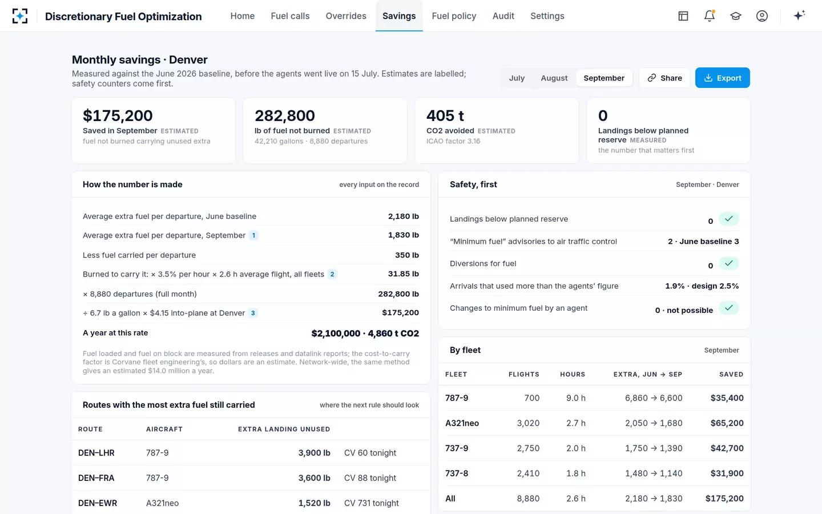
Task: Click the SAVED column header
Action: pos(731,375)
